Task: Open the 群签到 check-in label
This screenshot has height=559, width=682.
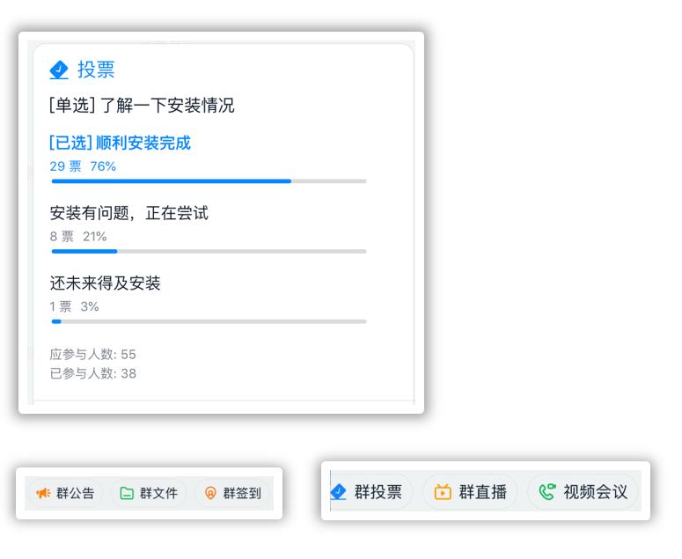Action: click(242, 493)
